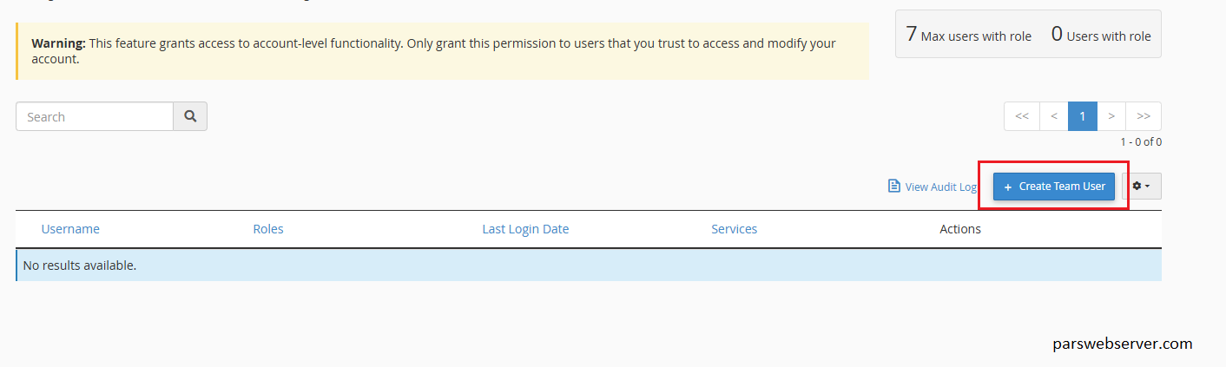Focus the Search text field
Image resolution: width=1226 pixels, height=367 pixels.
tap(95, 116)
